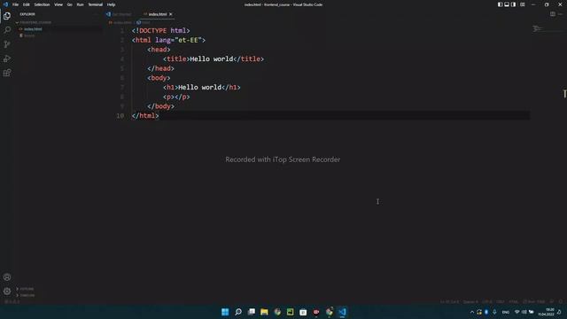Open the Search view in the activity bar
Screen dimensions: 567x319
point(7,29)
